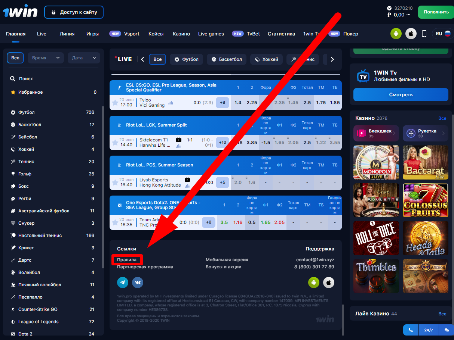Open video stream icon for Liyab Esports match
The height and width of the screenshot is (340, 454).
[187, 180]
